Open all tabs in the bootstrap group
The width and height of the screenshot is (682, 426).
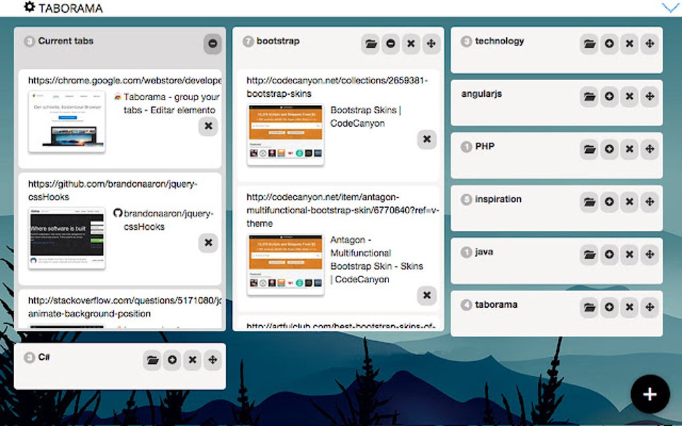(x=371, y=43)
